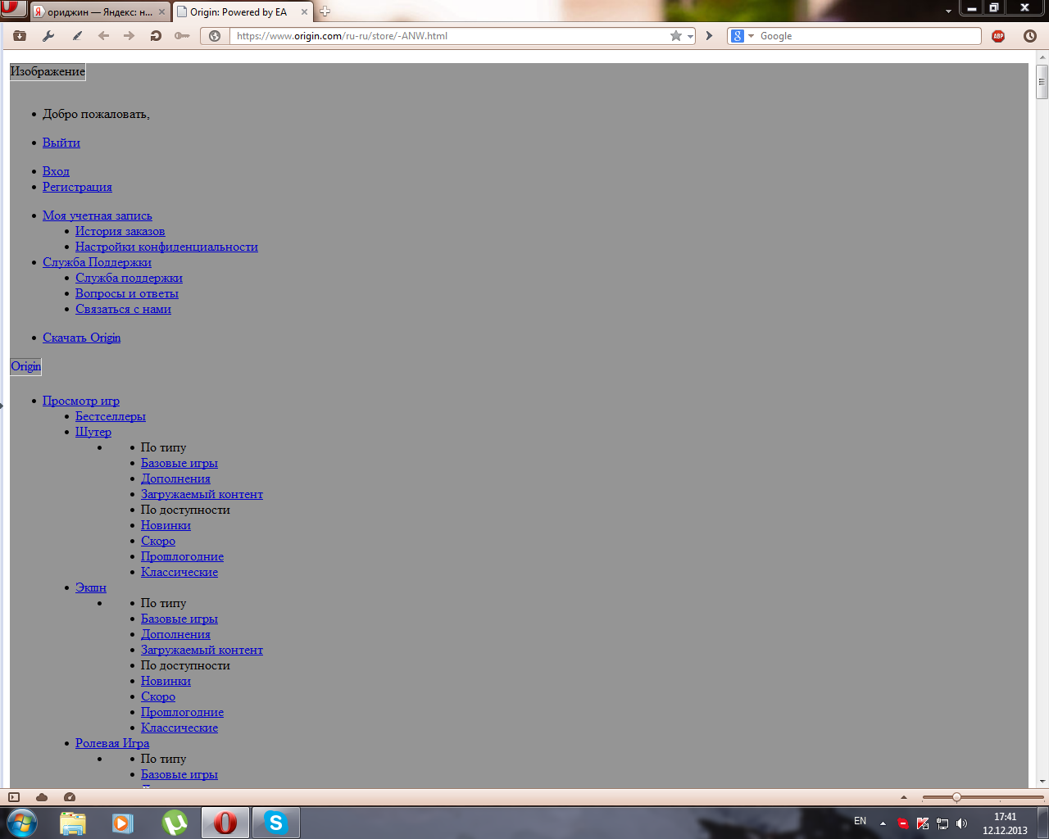The image size is (1049, 839).
Task: Bookmark page with the star icon
Action: pyautogui.click(x=675, y=36)
